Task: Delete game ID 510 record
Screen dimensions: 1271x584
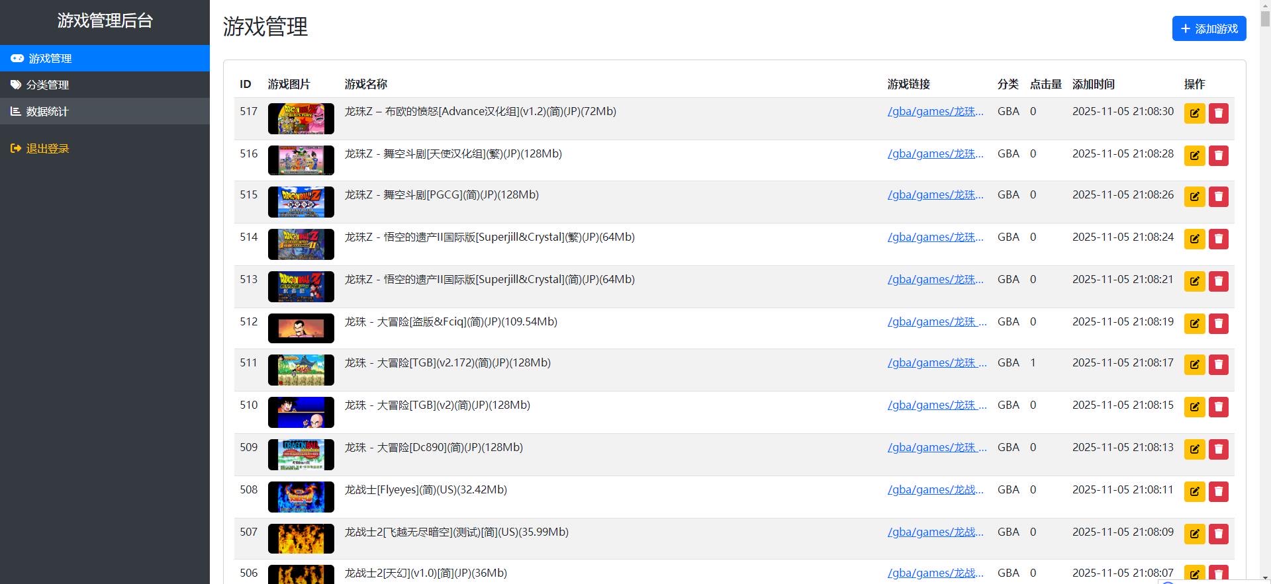Action: coord(1218,407)
